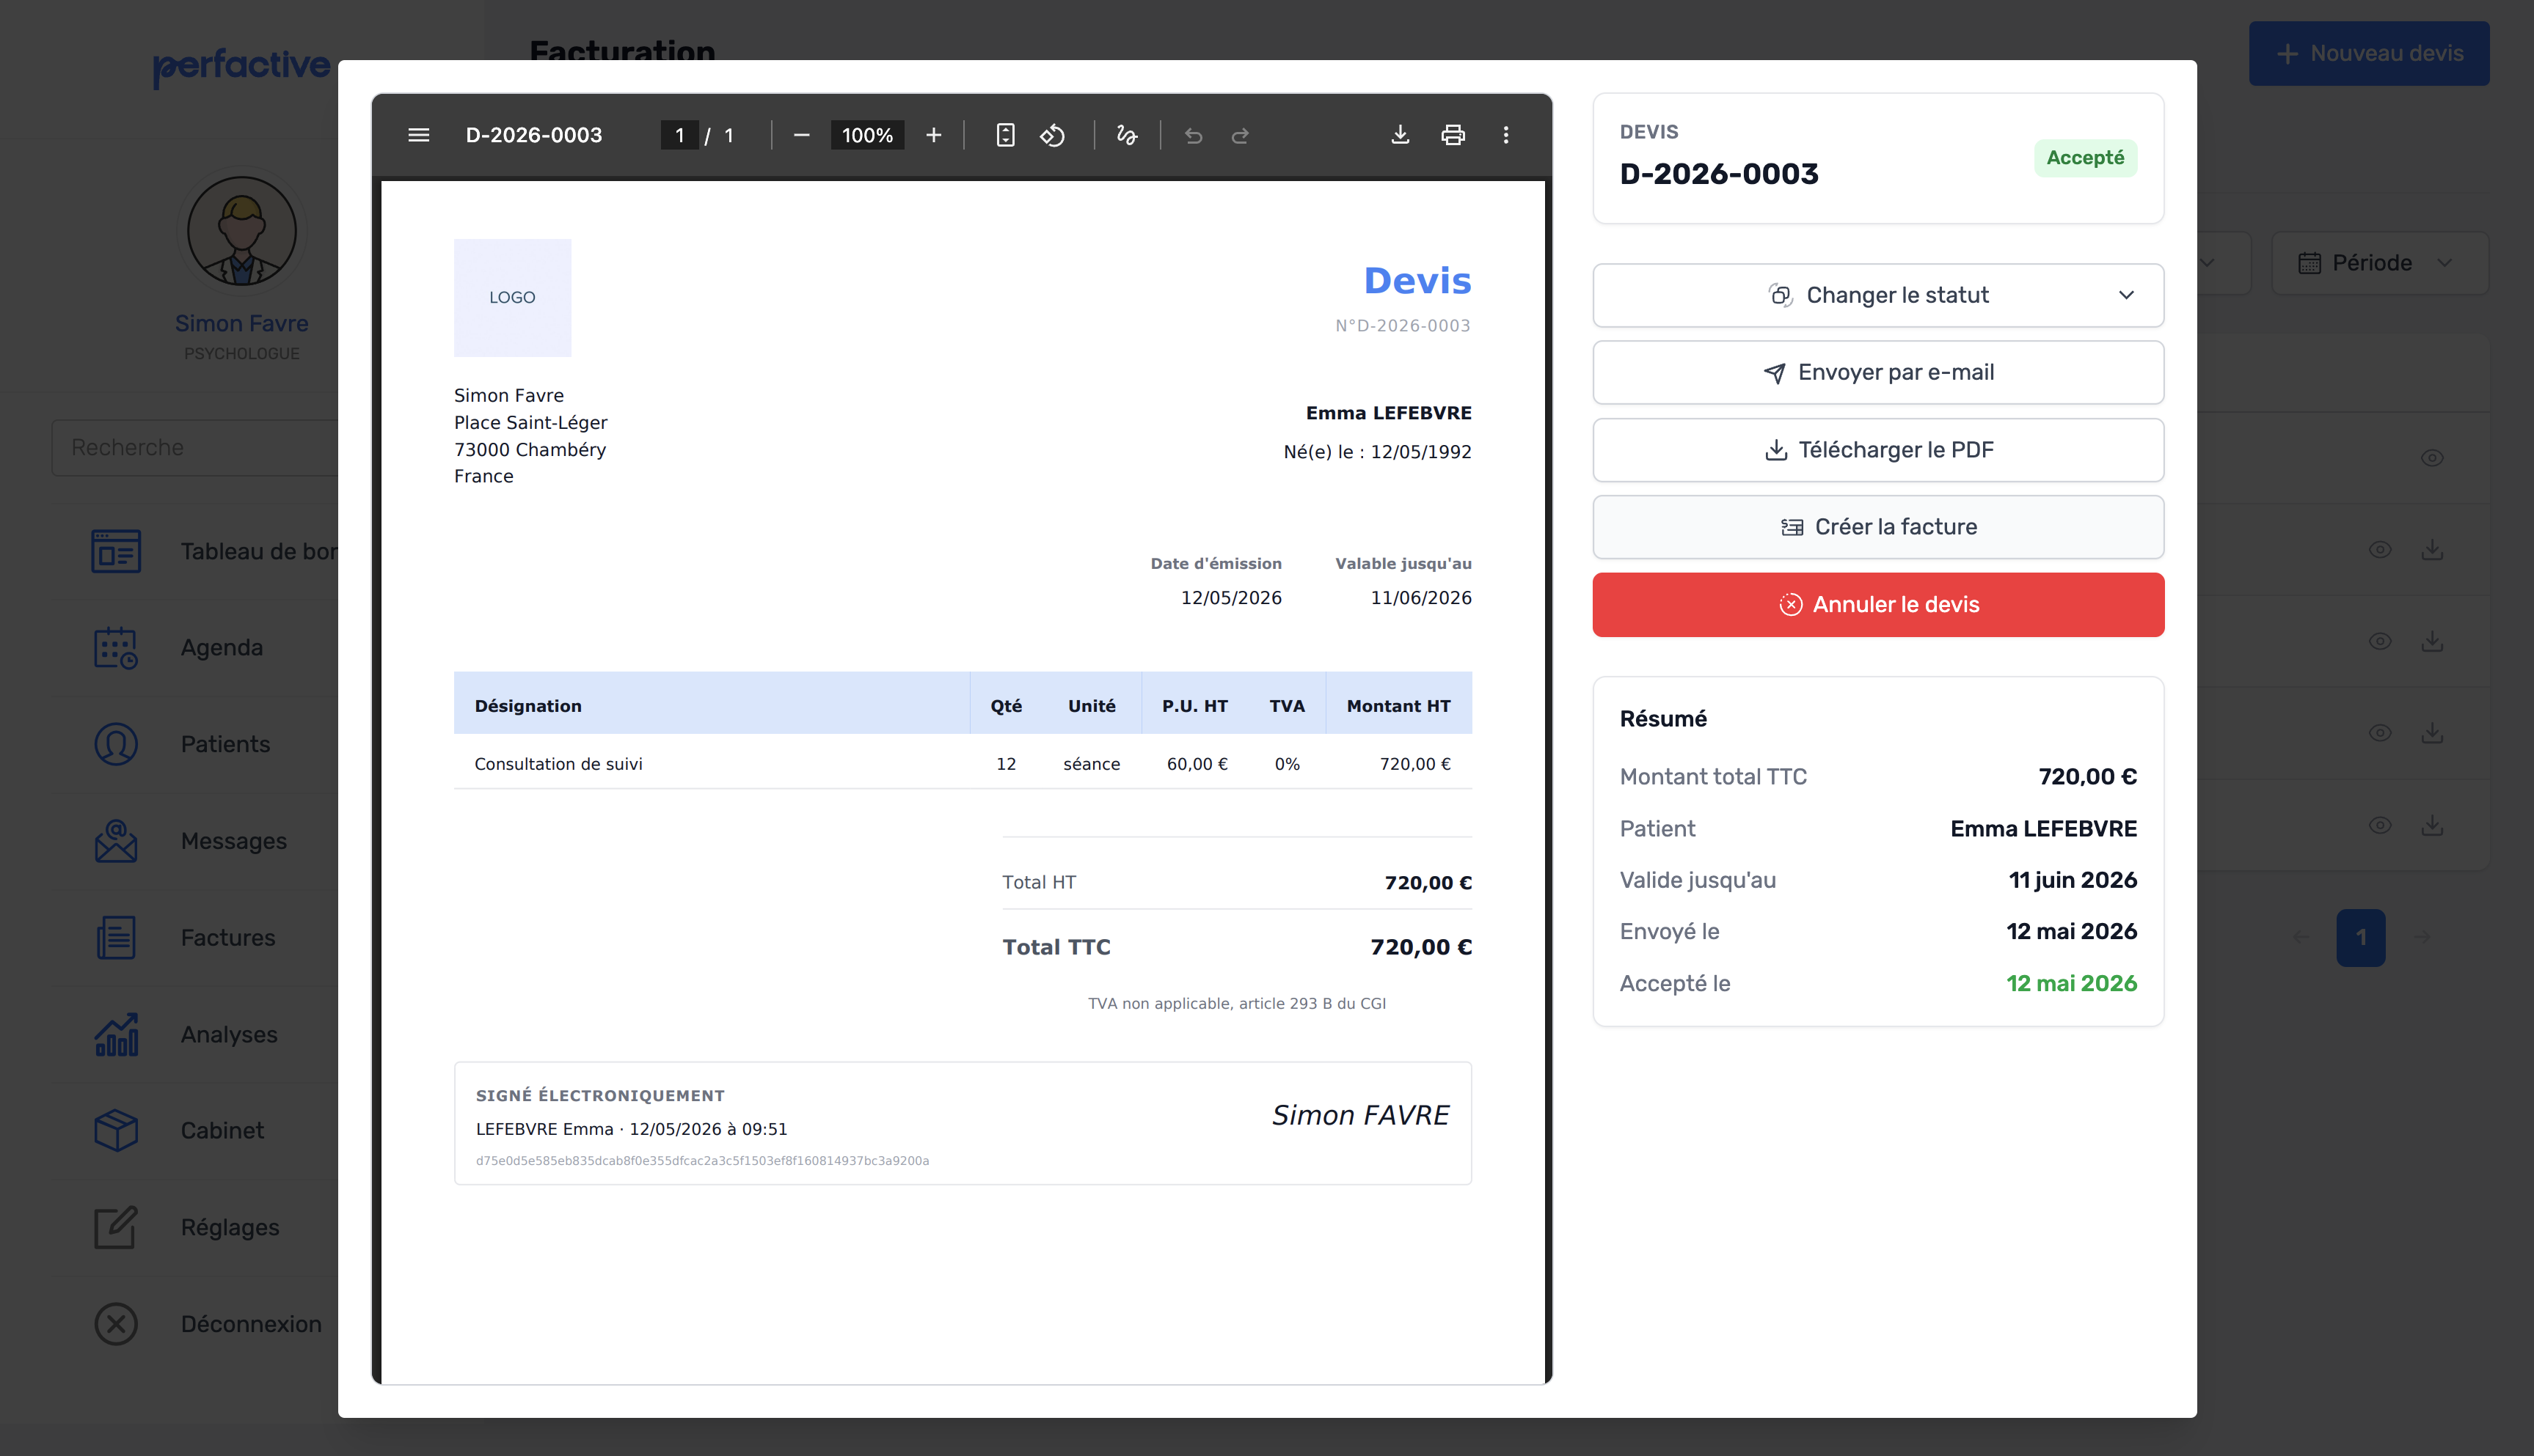
Task: Send the quote via Envoyer par e-mail
Action: click(x=1877, y=372)
